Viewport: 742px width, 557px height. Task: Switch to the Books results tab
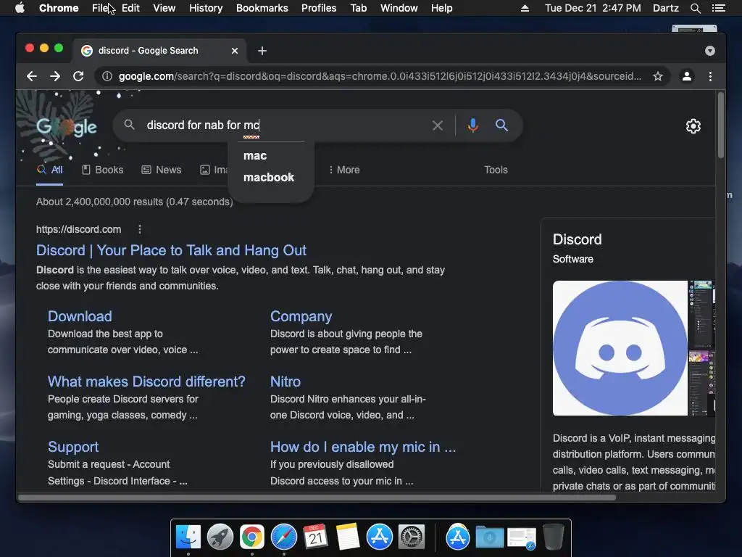coord(103,170)
